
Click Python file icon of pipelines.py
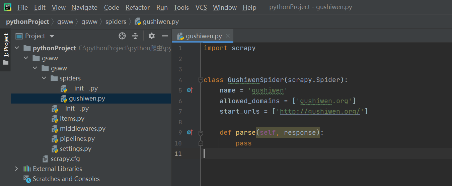[x=55, y=139]
